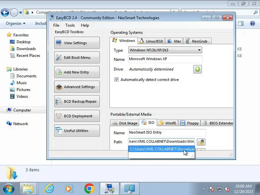Switch to the Mac tab
Screen dimensions: 260x195
click(174, 41)
